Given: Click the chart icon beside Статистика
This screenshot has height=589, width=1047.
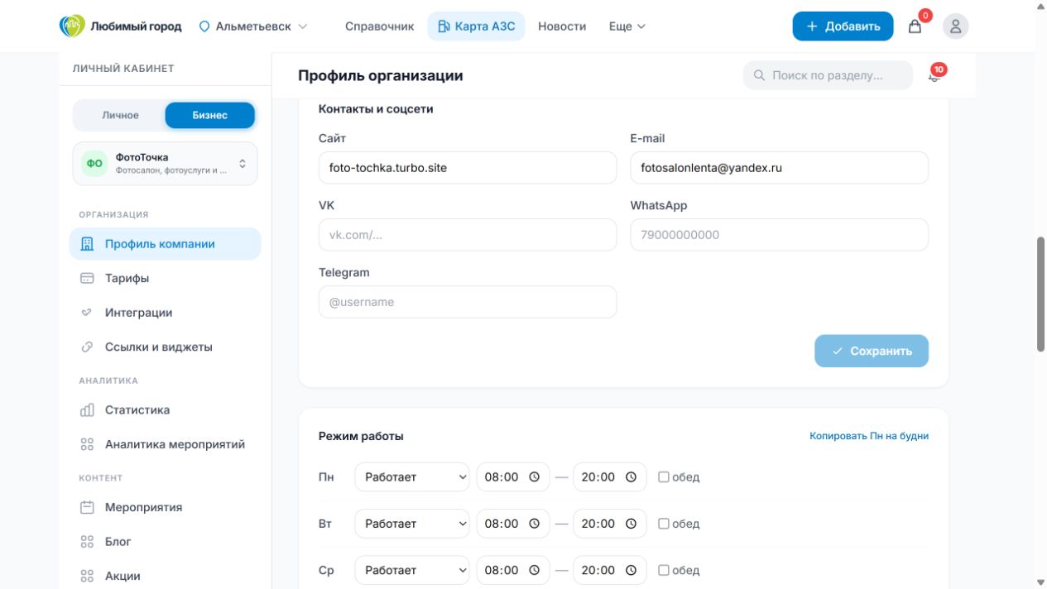Looking at the screenshot, I should 87,410.
